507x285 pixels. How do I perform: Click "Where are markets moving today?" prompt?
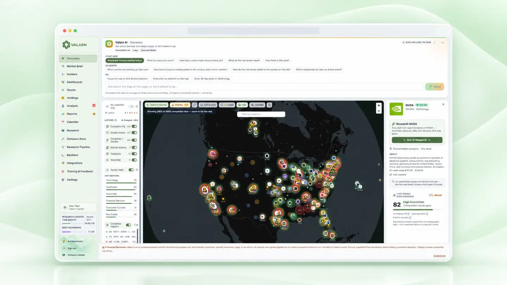coord(125,61)
